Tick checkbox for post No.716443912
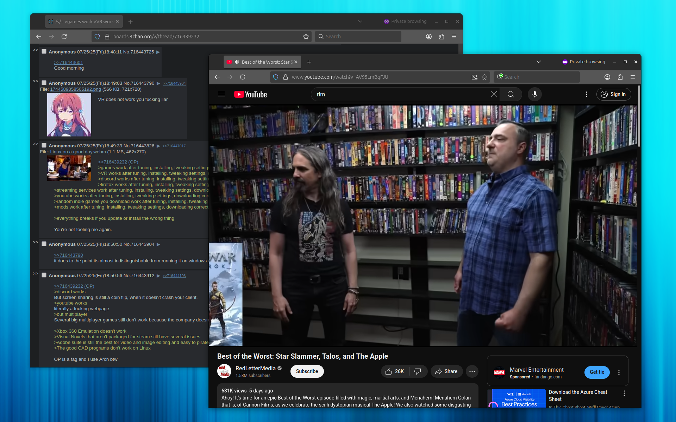The width and height of the screenshot is (676, 422). point(44,275)
